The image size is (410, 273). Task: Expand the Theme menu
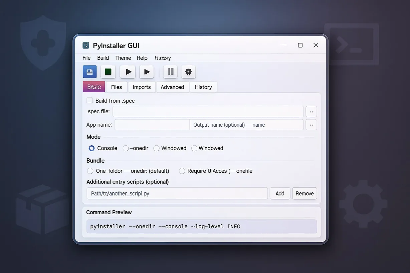coord(123,58)
